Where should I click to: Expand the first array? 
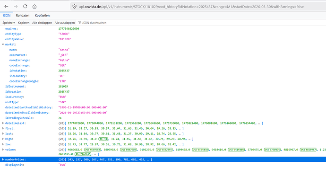click(3, 128)
